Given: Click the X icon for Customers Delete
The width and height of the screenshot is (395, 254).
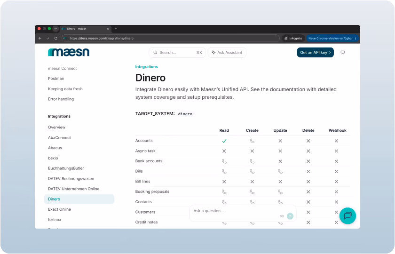Looking at the screenshot, I should click(308, 213).
